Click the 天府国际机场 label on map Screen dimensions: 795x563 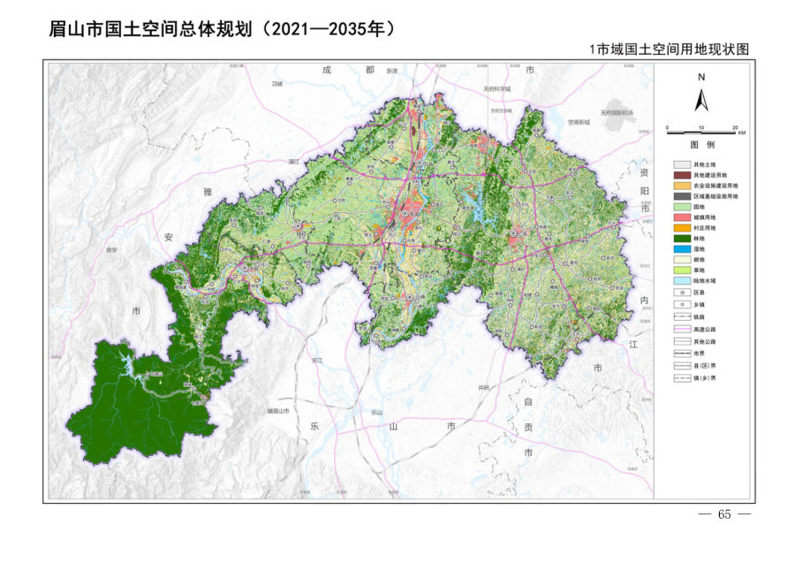(x=617, y=112)
